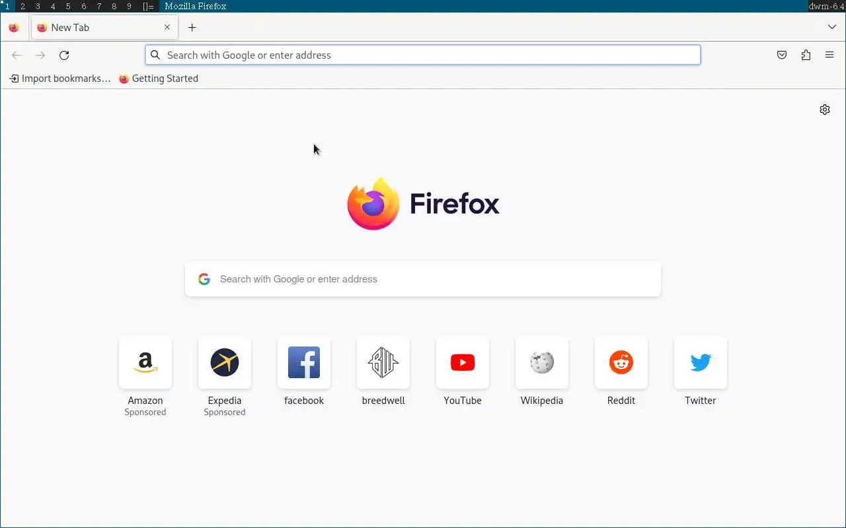846x528 pixels.
Task: Open new tab personalize gear icon
Action: [825, 110]
